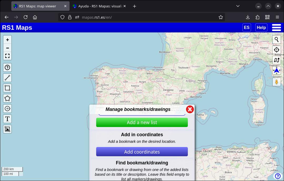Select the text annotation tool
This screenshot has height=181, width=284.
click(x=7, y=119)
